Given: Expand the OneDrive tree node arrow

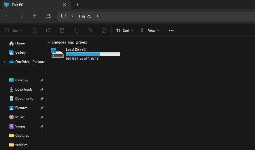Looking at the screenshot, I should click(x=4, y=62).
